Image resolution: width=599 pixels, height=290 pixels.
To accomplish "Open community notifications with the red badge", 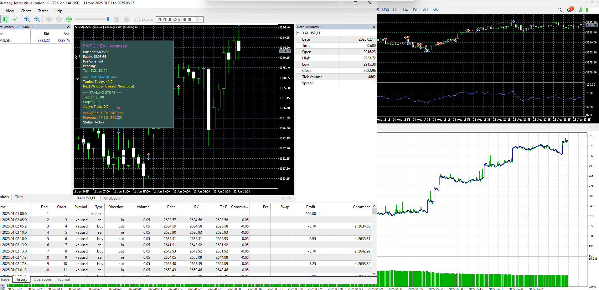I will point(570,10).
